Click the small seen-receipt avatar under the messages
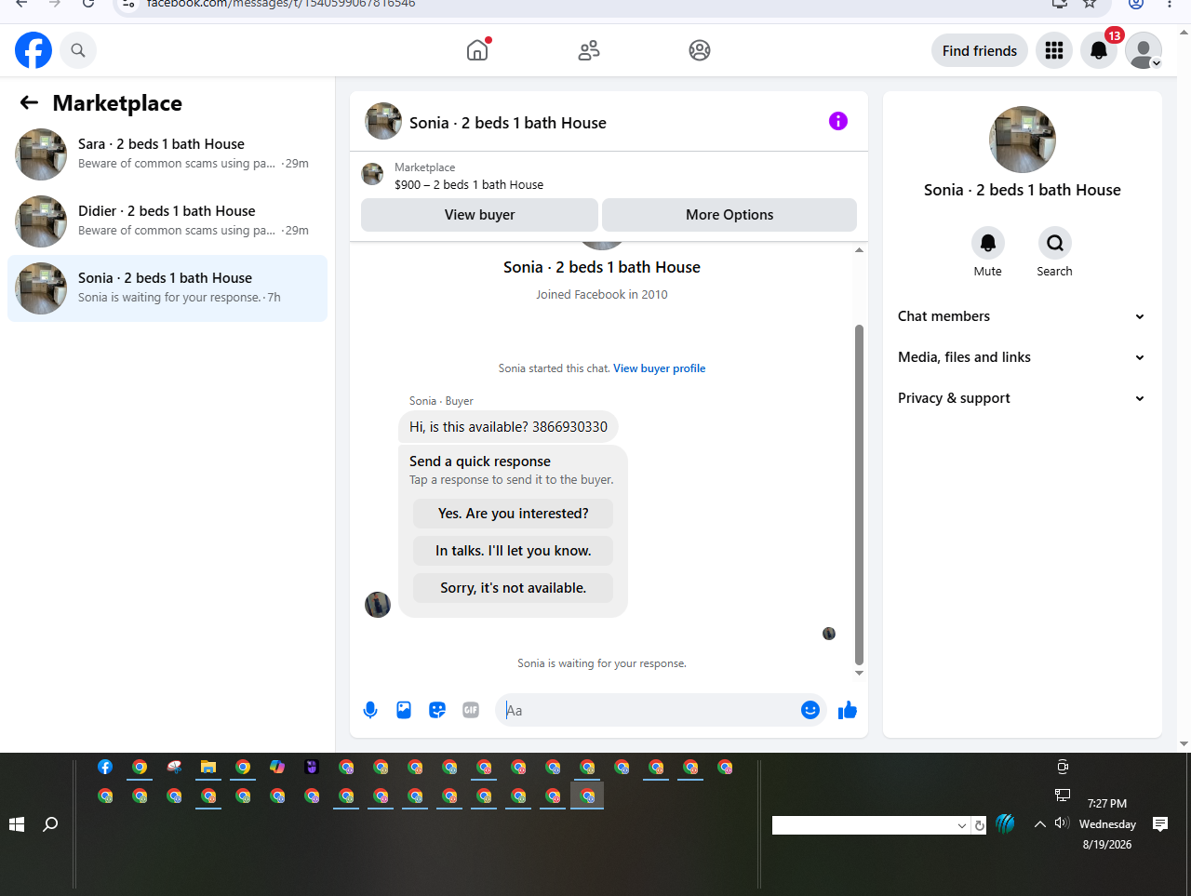Viewport: 1191px width, 896px height. (x=829, y=634)
